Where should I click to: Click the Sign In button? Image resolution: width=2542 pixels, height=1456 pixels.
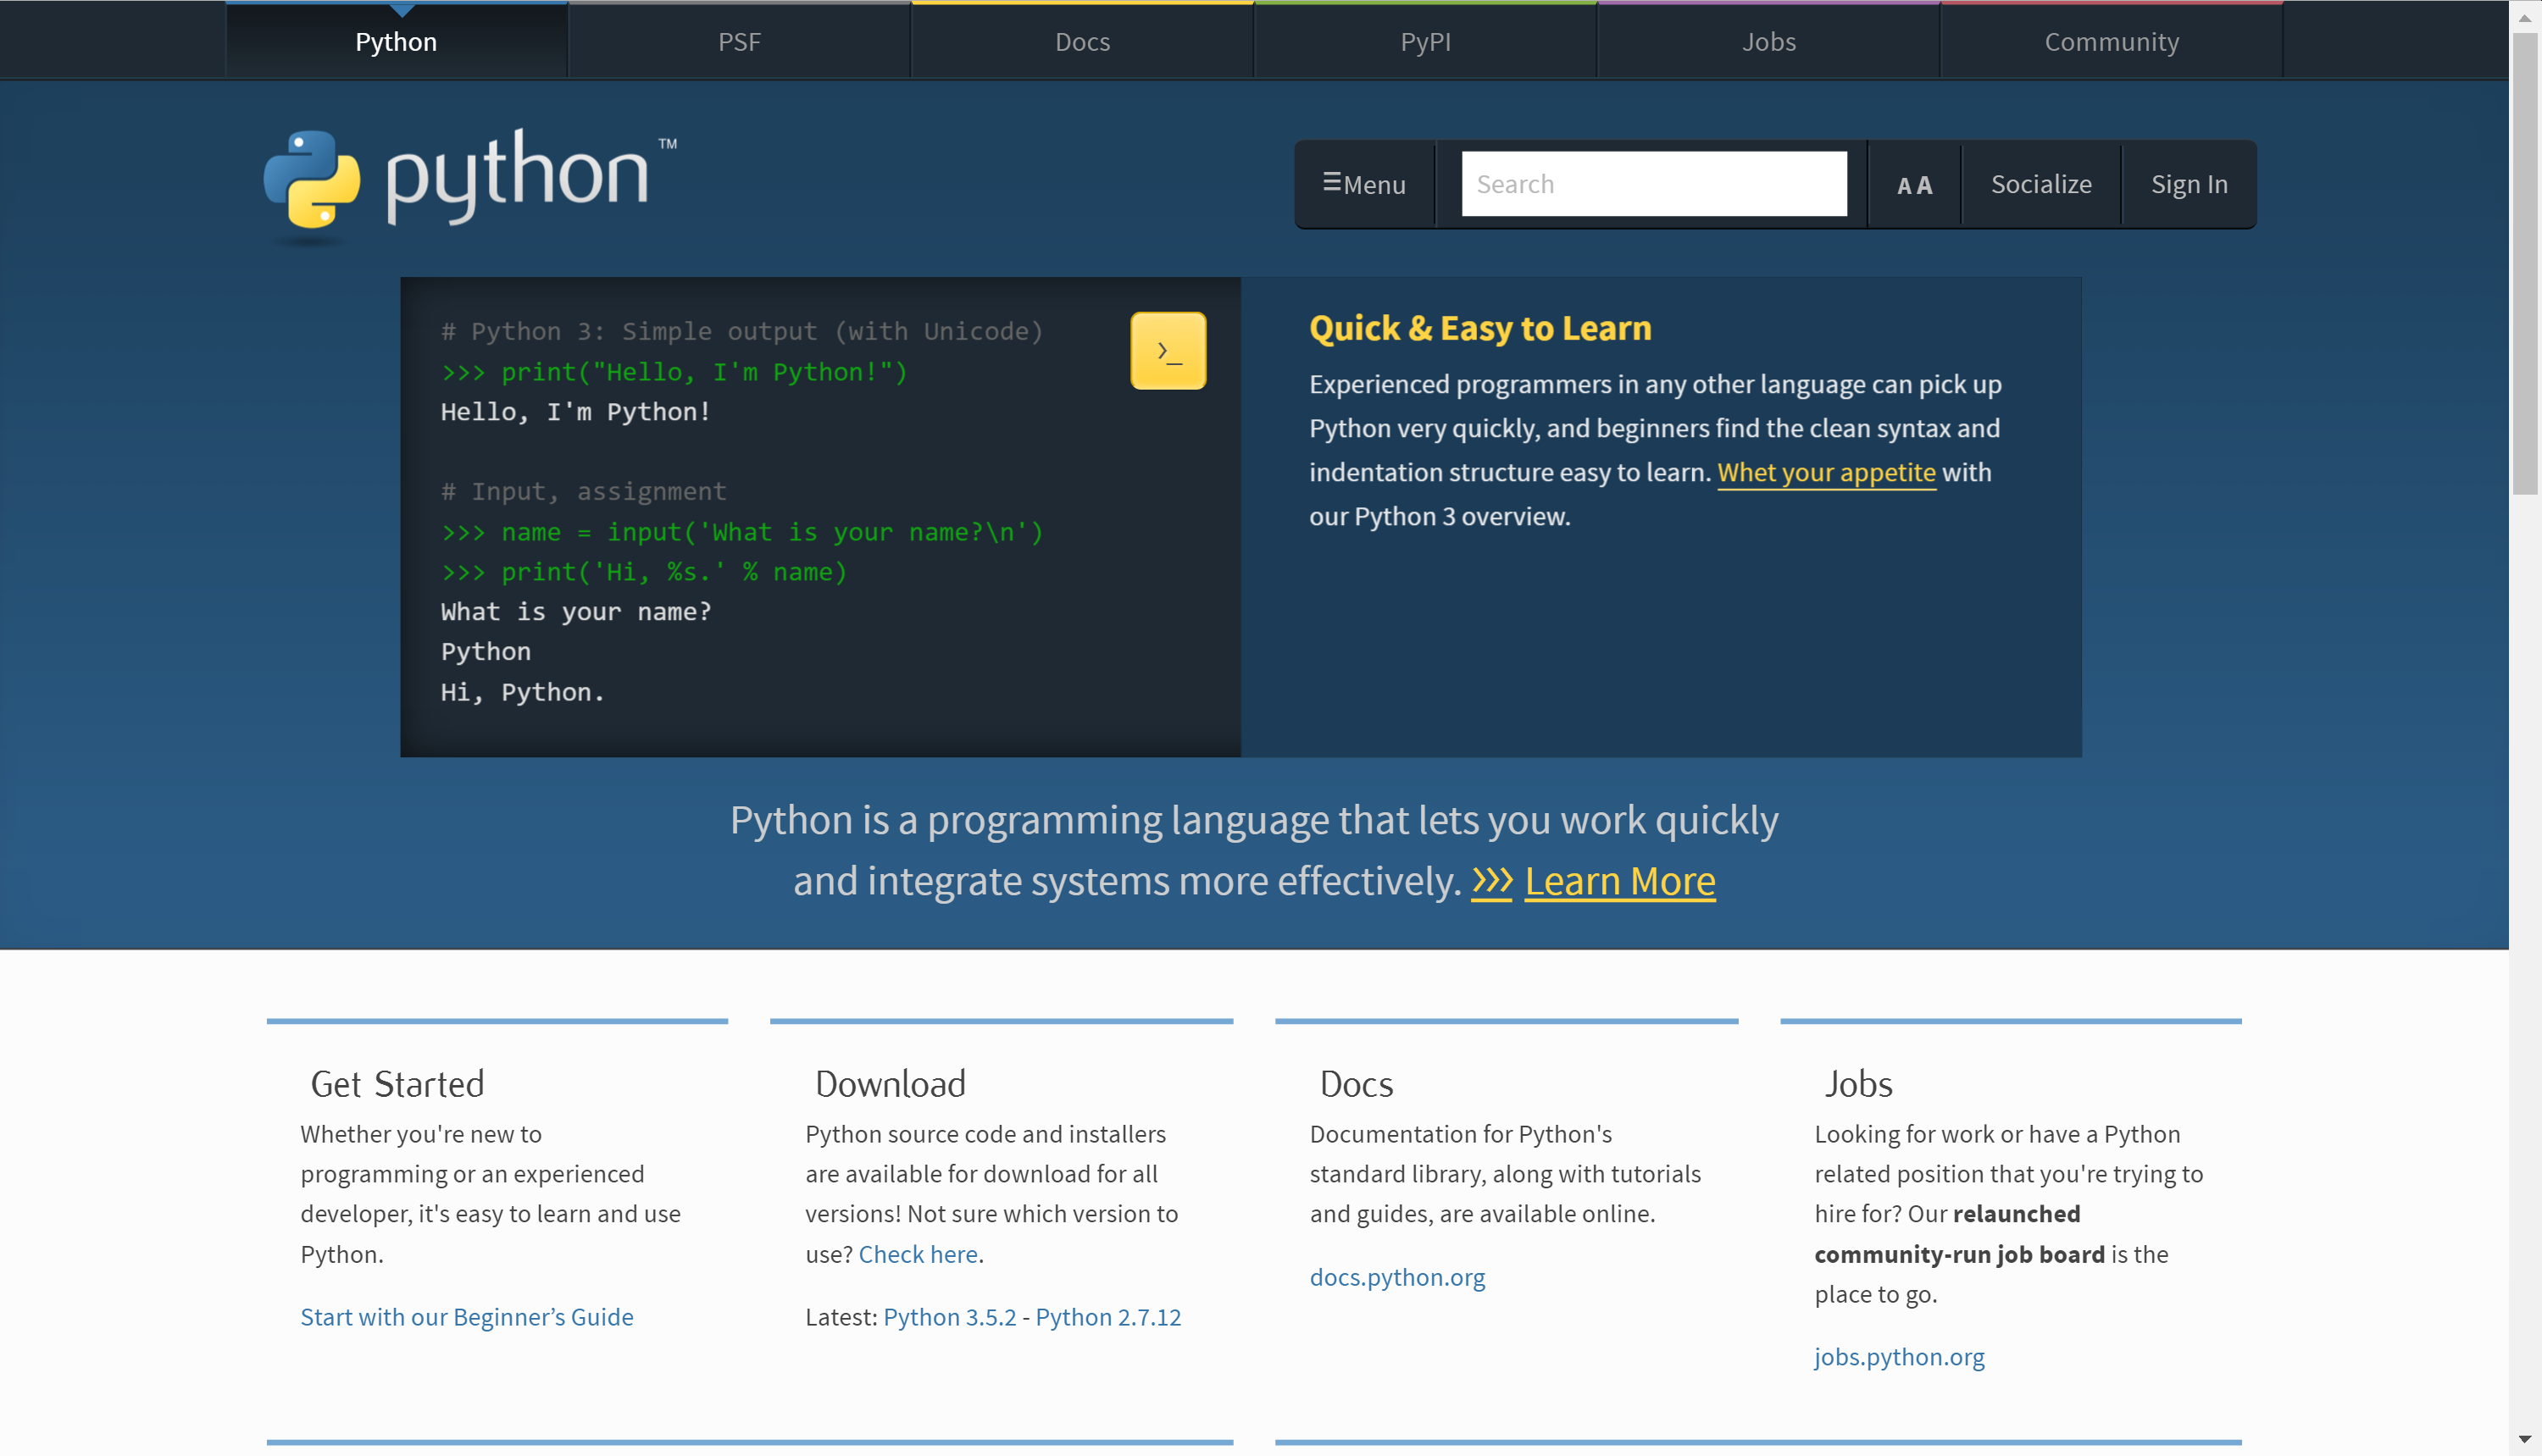[2189, 184]
